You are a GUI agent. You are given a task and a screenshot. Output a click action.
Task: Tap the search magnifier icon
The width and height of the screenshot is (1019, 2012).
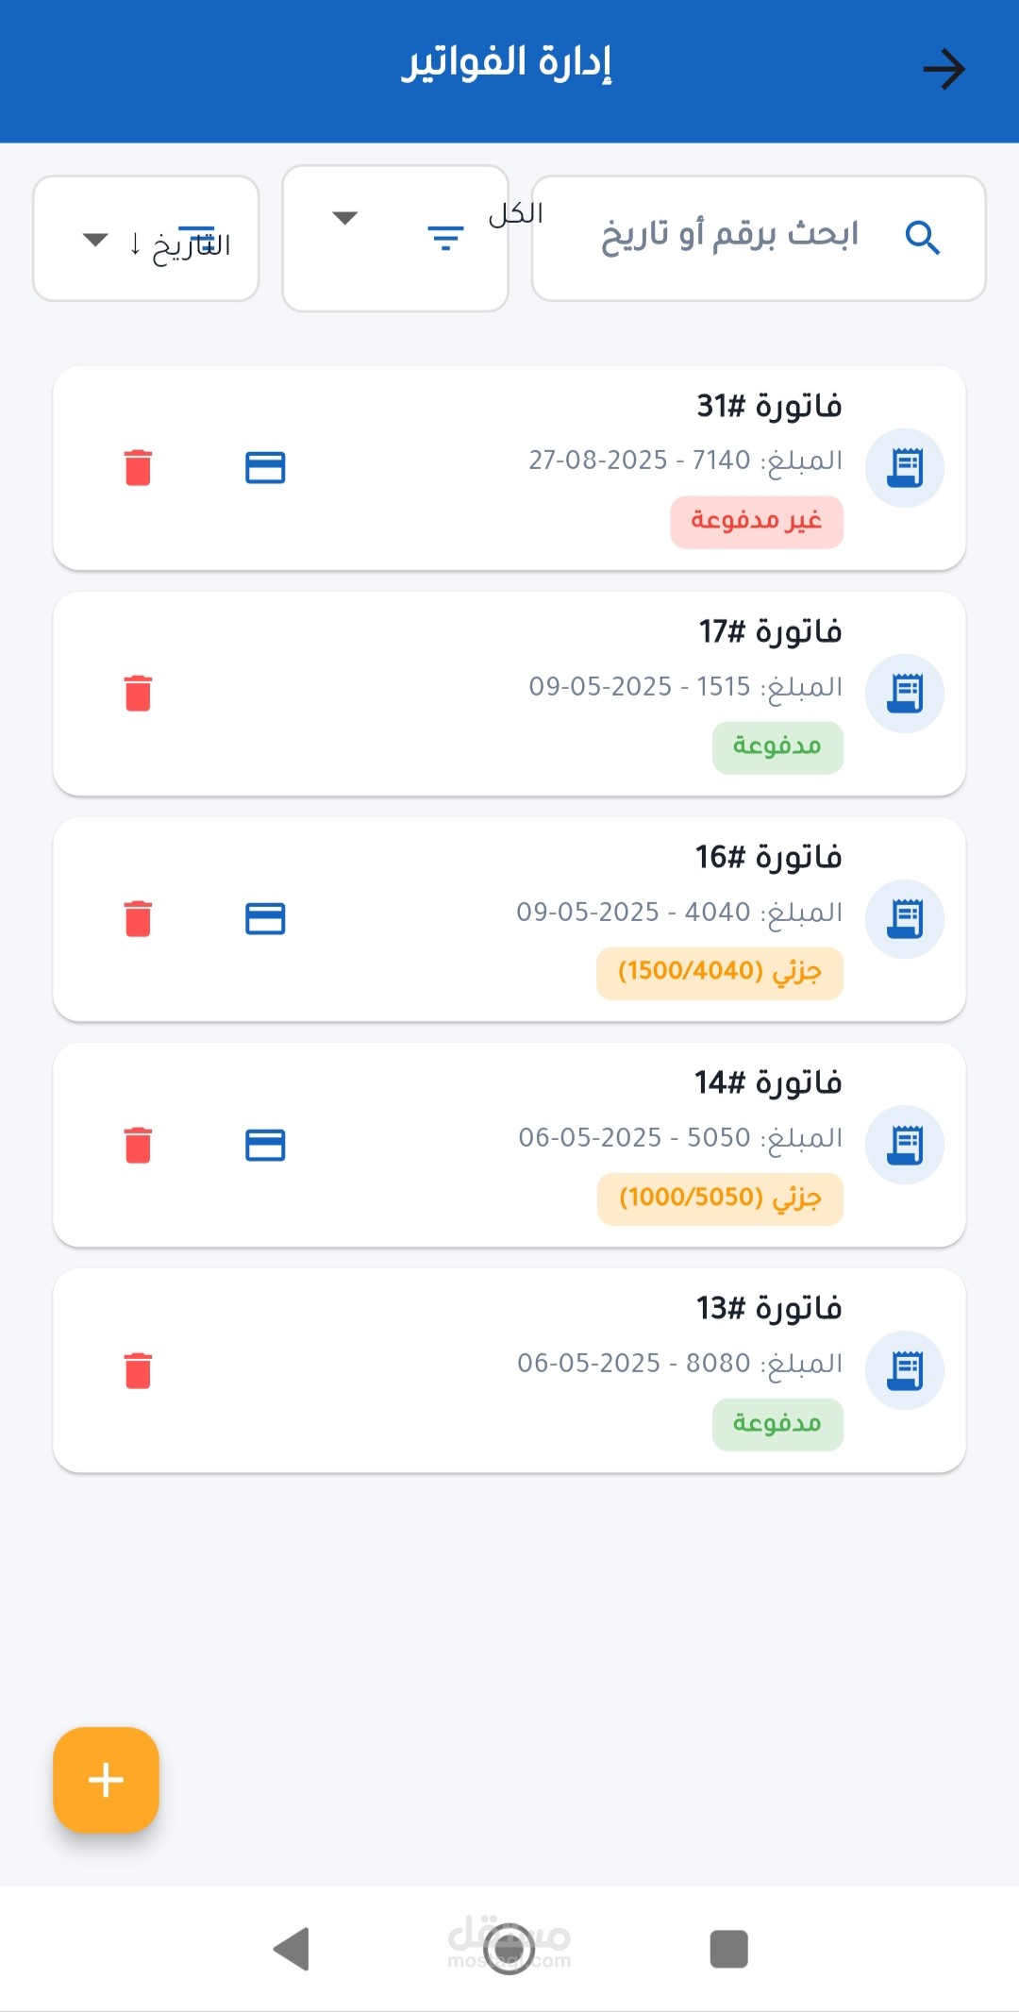(922, 238)
